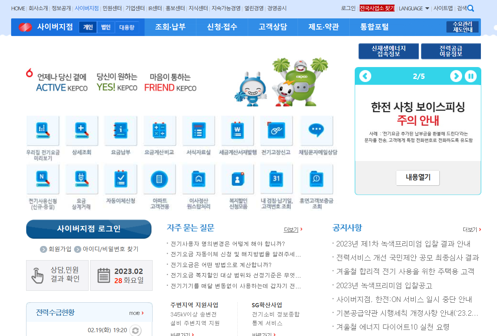Open the 요금납부 bill payment icon

click(x=120, y=131)
